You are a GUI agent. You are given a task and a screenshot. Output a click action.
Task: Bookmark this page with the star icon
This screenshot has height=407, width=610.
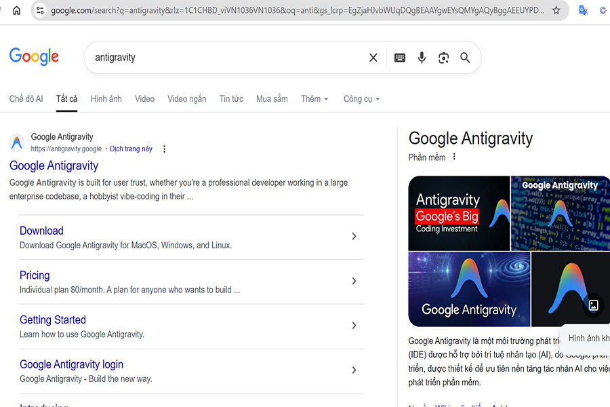[556, 10]
